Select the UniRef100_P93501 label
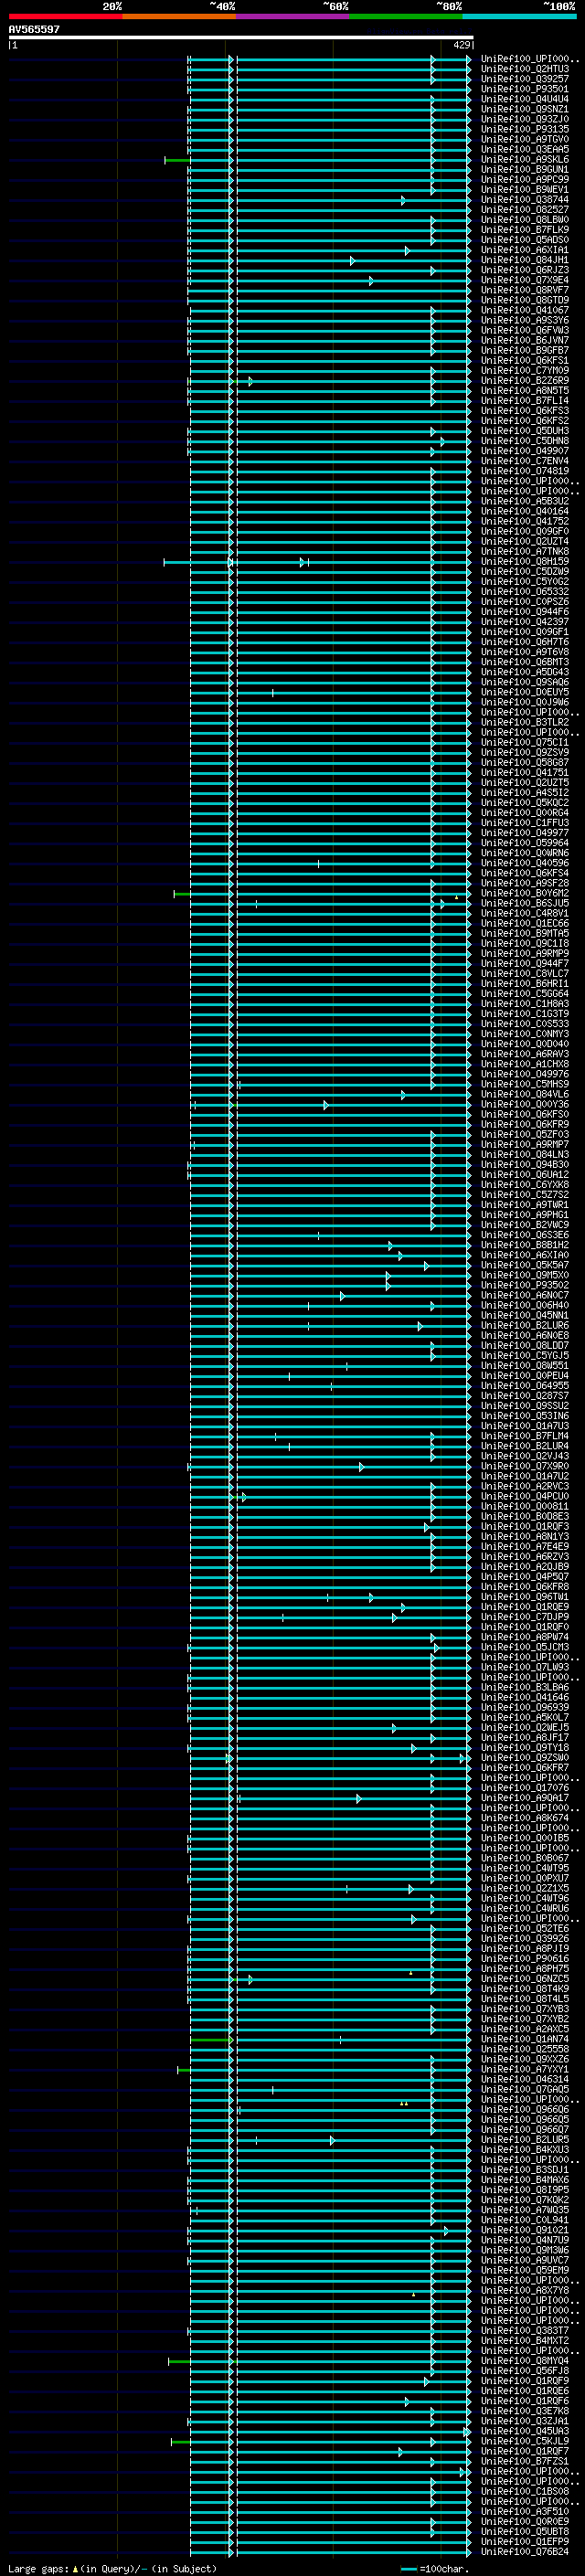The height and width of the screenshot is (2576, 585). pos(525,89)
